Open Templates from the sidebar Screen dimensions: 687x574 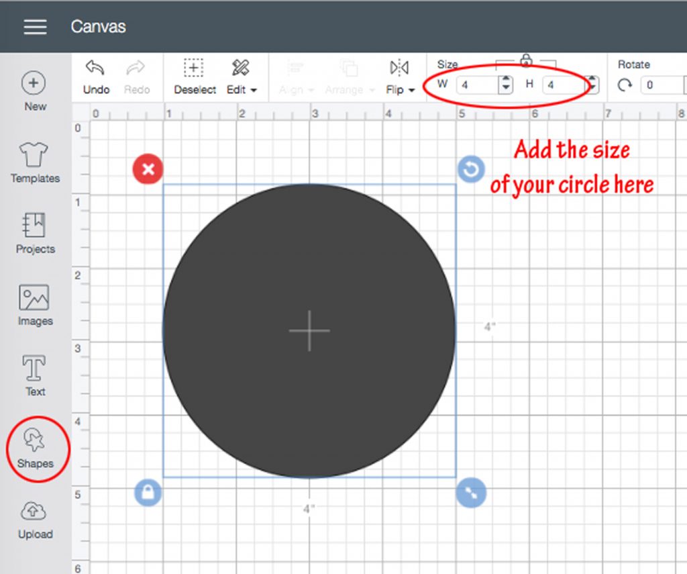(35, 162)
